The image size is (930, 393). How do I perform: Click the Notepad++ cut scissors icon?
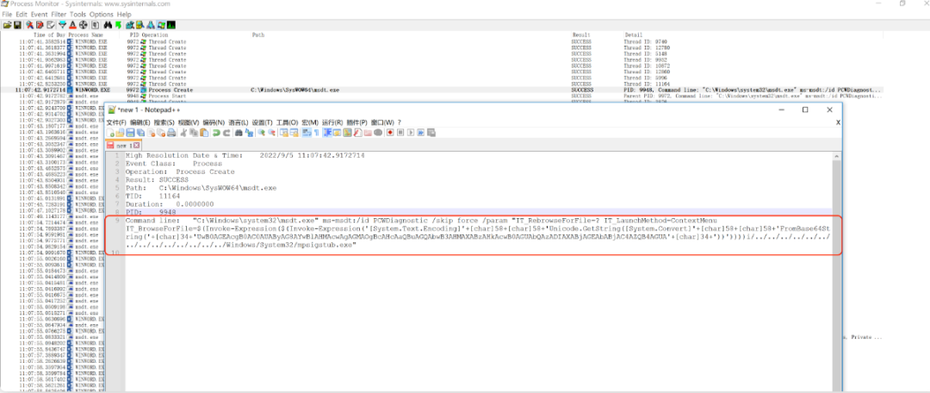183,133
